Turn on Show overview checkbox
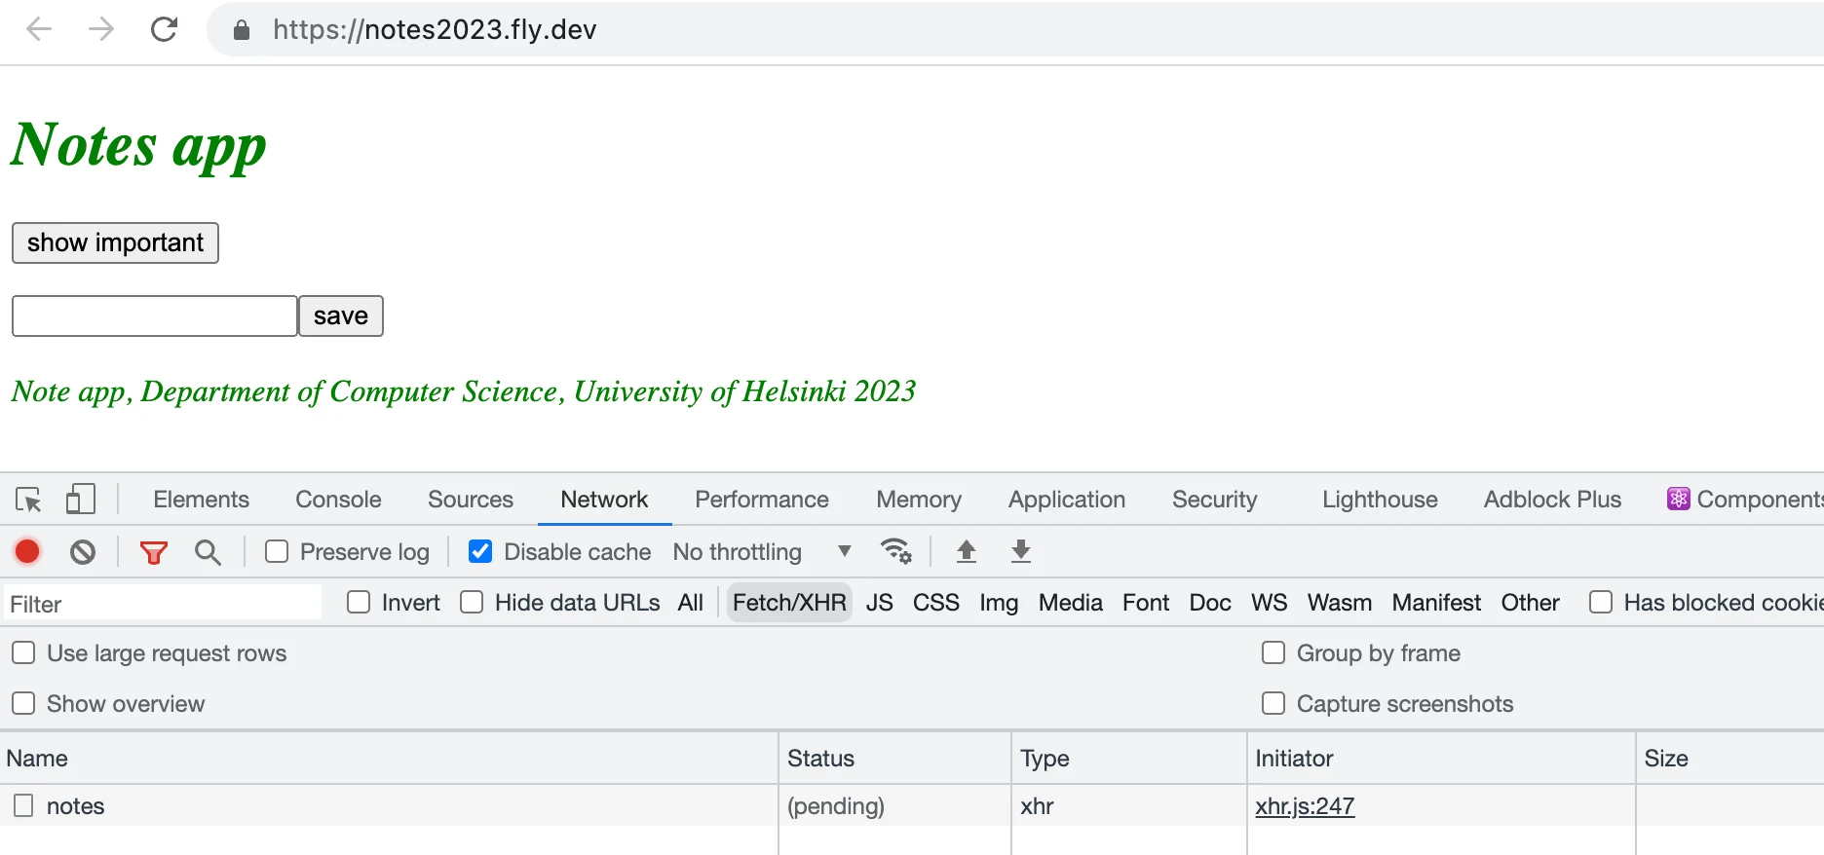This screenshot has width=1824, height=855. tap(23, 703)
